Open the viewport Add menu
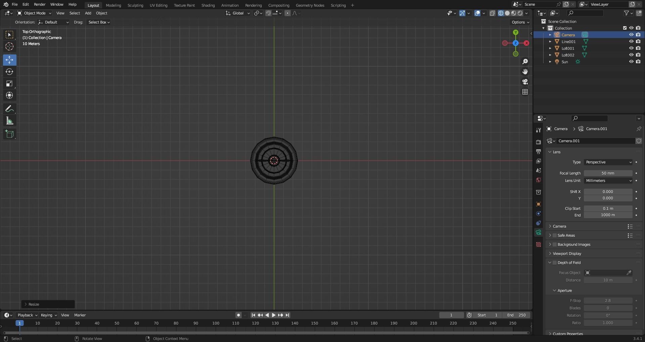Screen dimensions: 645x342 pos(88,13)
